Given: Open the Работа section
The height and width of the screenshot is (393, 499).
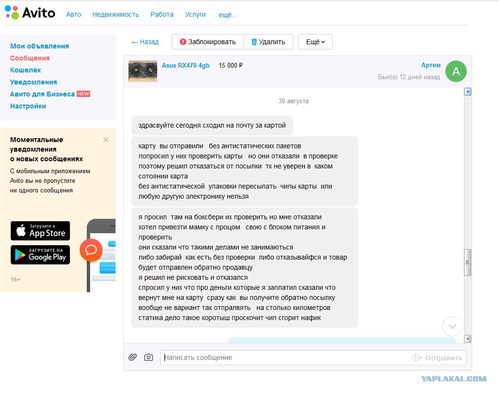Looking at the screenshot, I should tap(162, 15).
